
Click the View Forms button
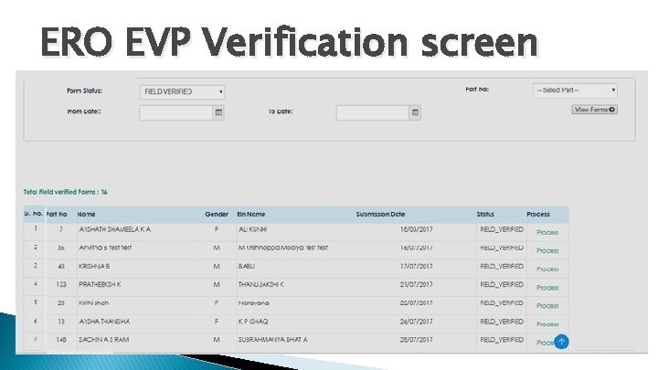coord(594,110)
